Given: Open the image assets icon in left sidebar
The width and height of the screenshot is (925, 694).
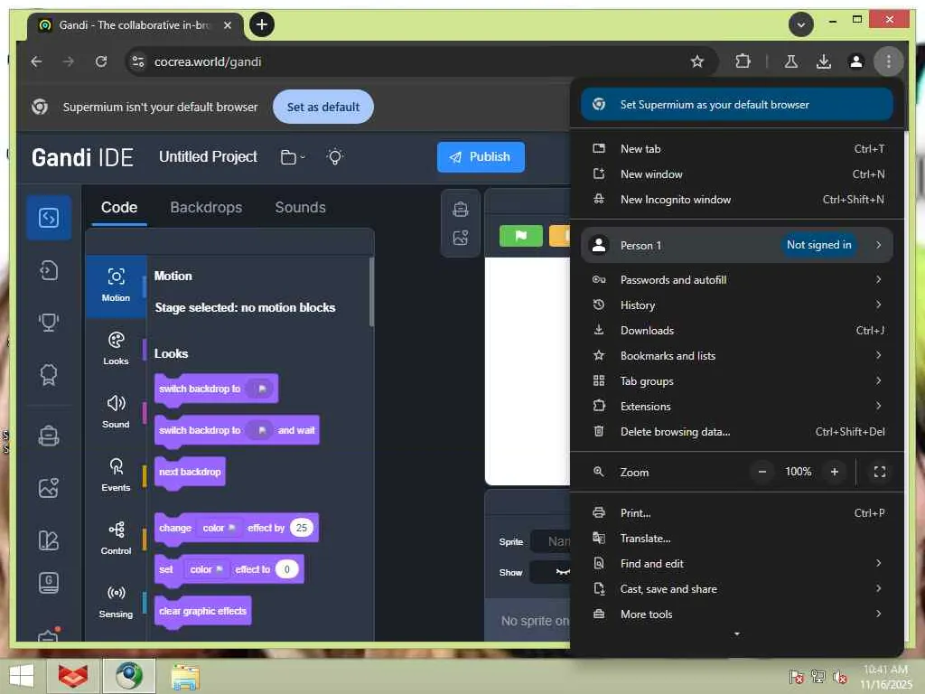Looking at the screenshot, I should coord(49,488).
